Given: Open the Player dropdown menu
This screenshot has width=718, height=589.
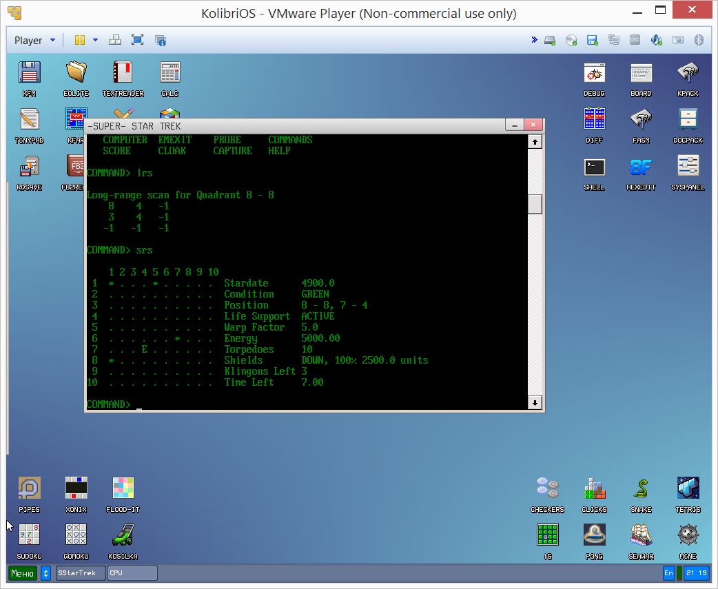Looking at the screenshot, I should 34,40.
